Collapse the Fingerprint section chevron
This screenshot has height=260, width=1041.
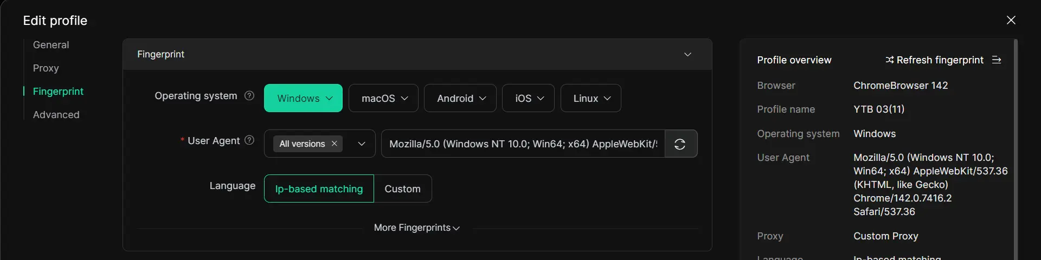tap(687, 54)
